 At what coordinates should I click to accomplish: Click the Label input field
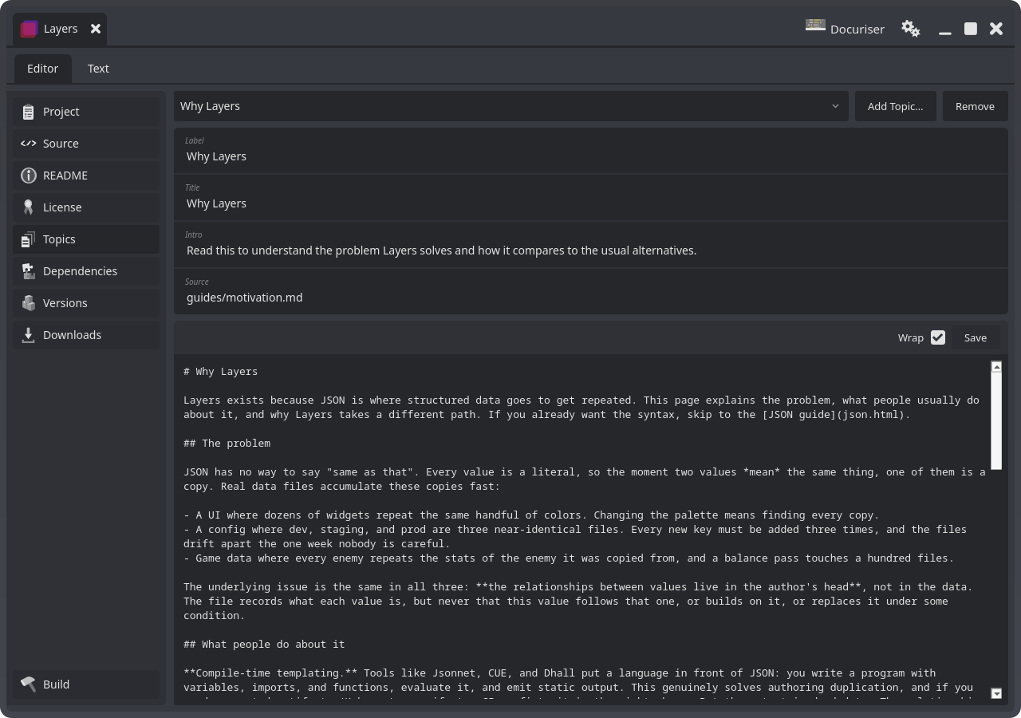pos(591,151)
